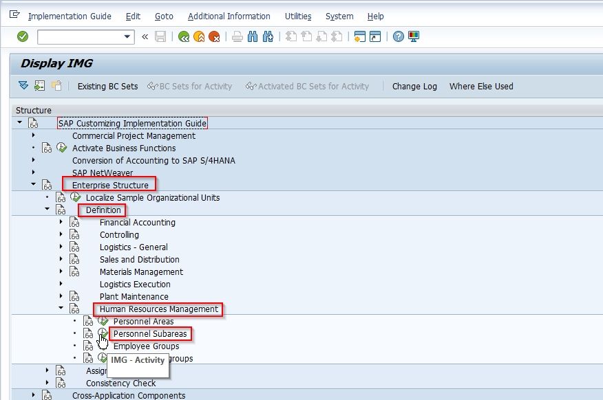Collapse the Definition node
Viewport: 603px width, 400px height.
[47, 209]
